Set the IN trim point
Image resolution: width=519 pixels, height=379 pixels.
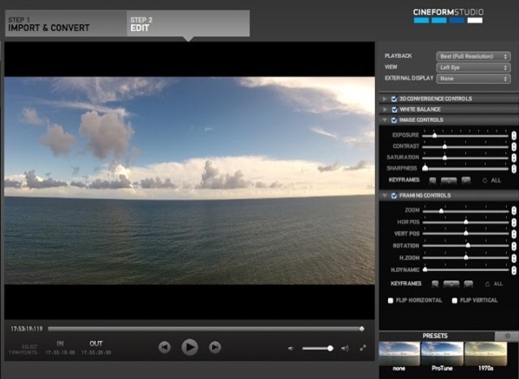tap(61, 344)
